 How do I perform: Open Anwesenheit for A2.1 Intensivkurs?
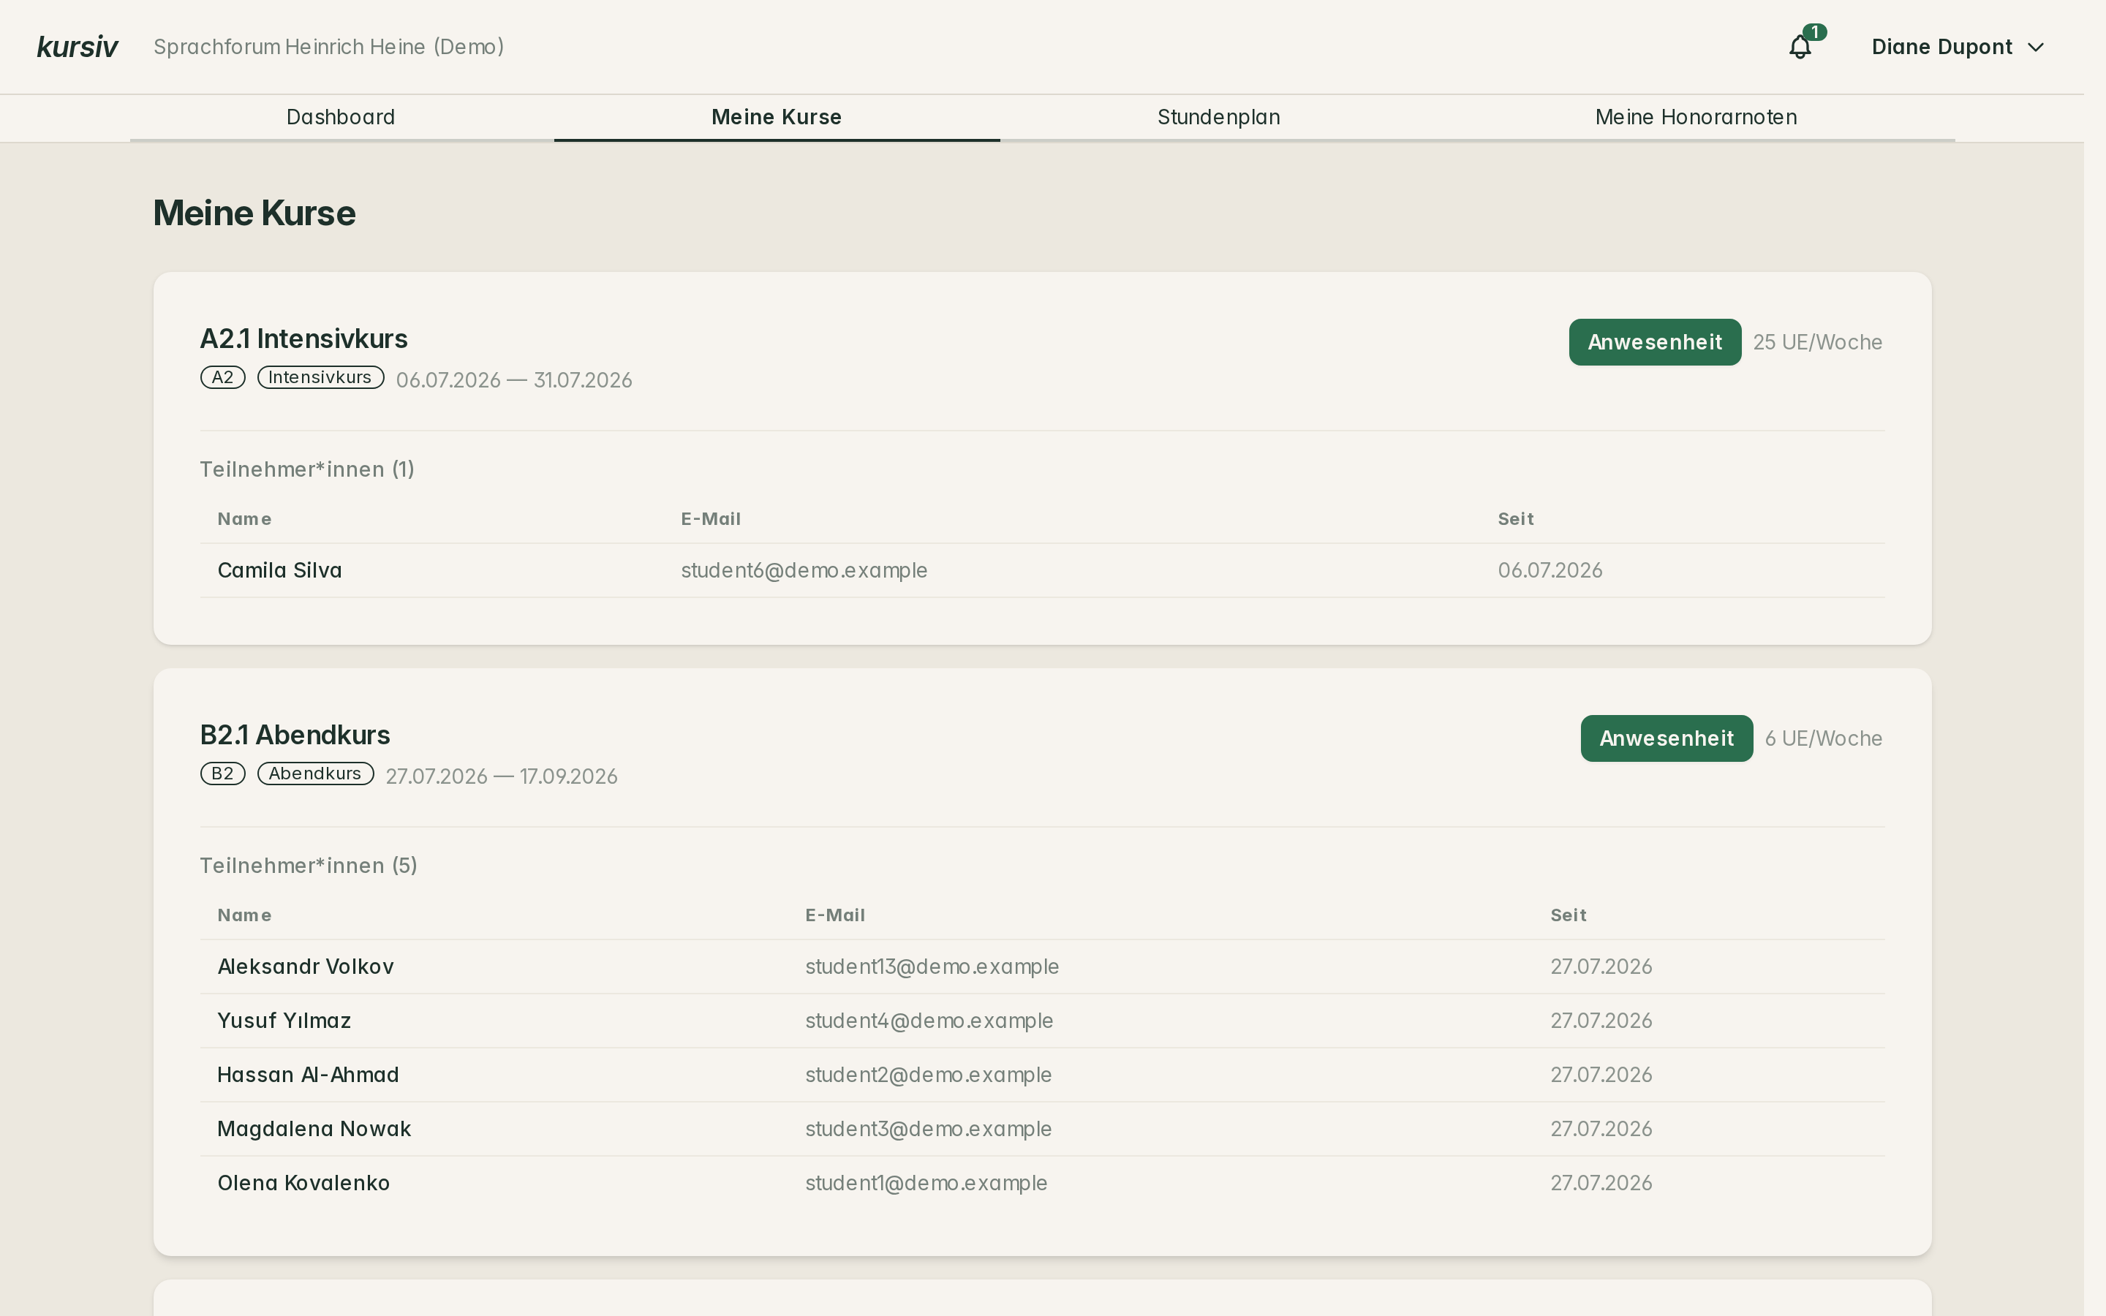(1654, 342)
